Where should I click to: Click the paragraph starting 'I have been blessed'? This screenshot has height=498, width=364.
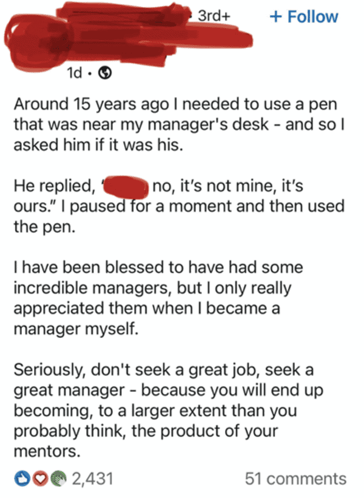coord(158,298)
